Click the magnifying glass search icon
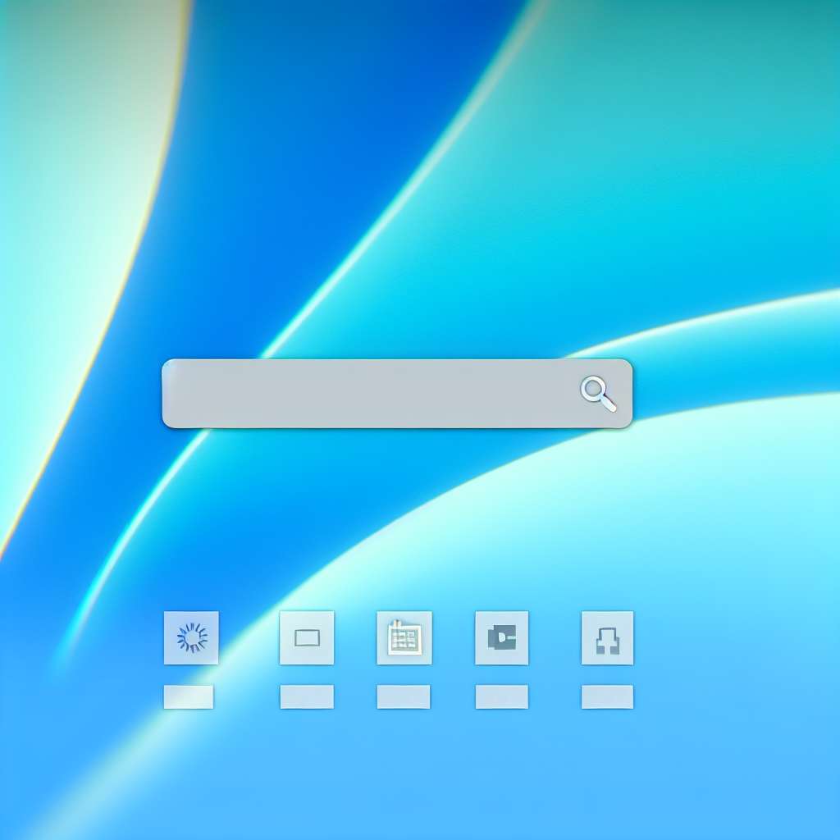 click(597, 391)
